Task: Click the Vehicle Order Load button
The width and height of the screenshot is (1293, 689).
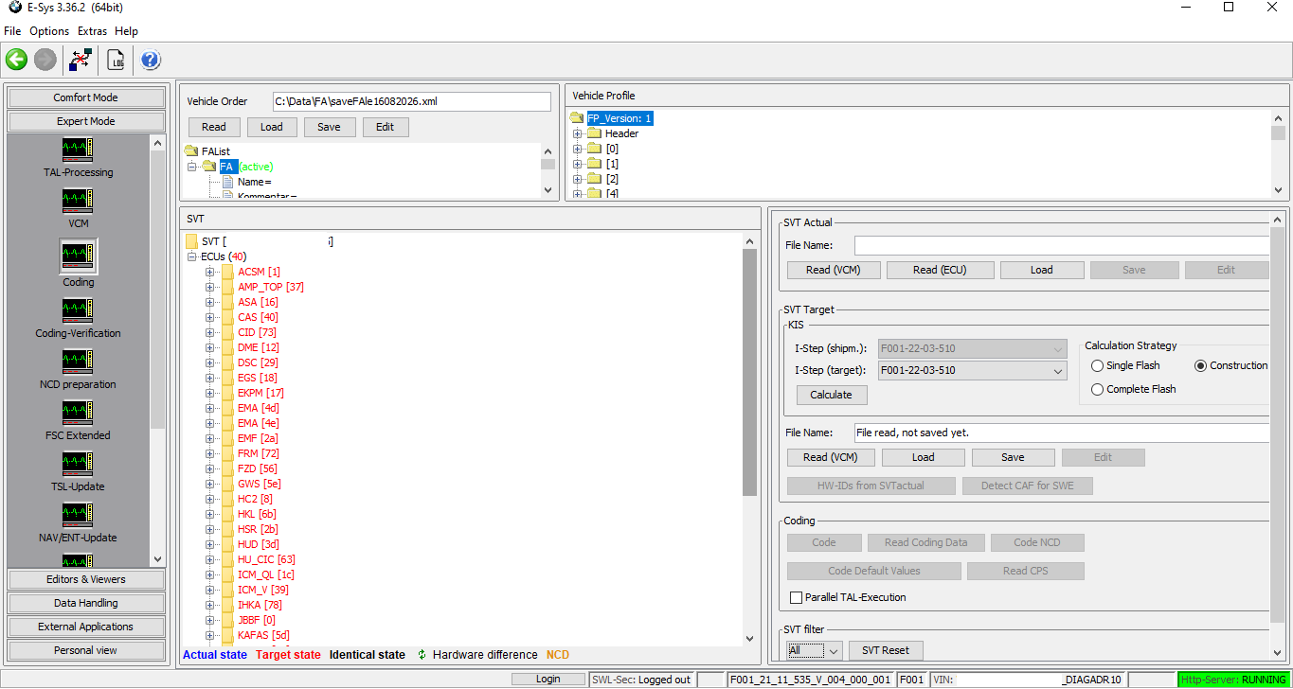Action: (x=272, y=127)
